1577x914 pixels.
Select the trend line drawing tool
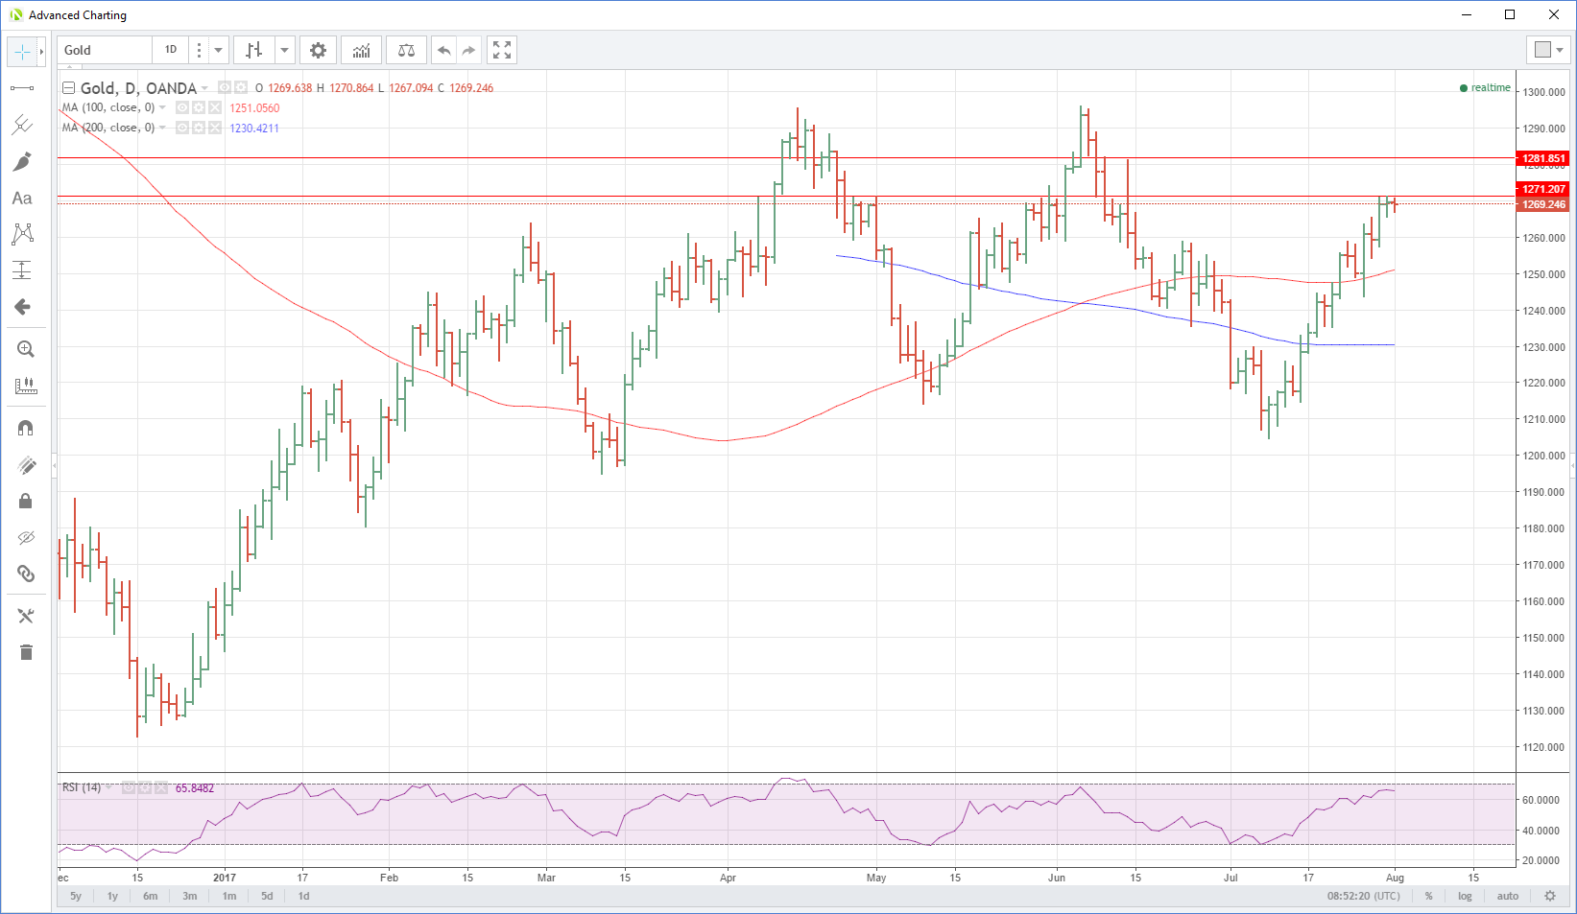[22, 88]
